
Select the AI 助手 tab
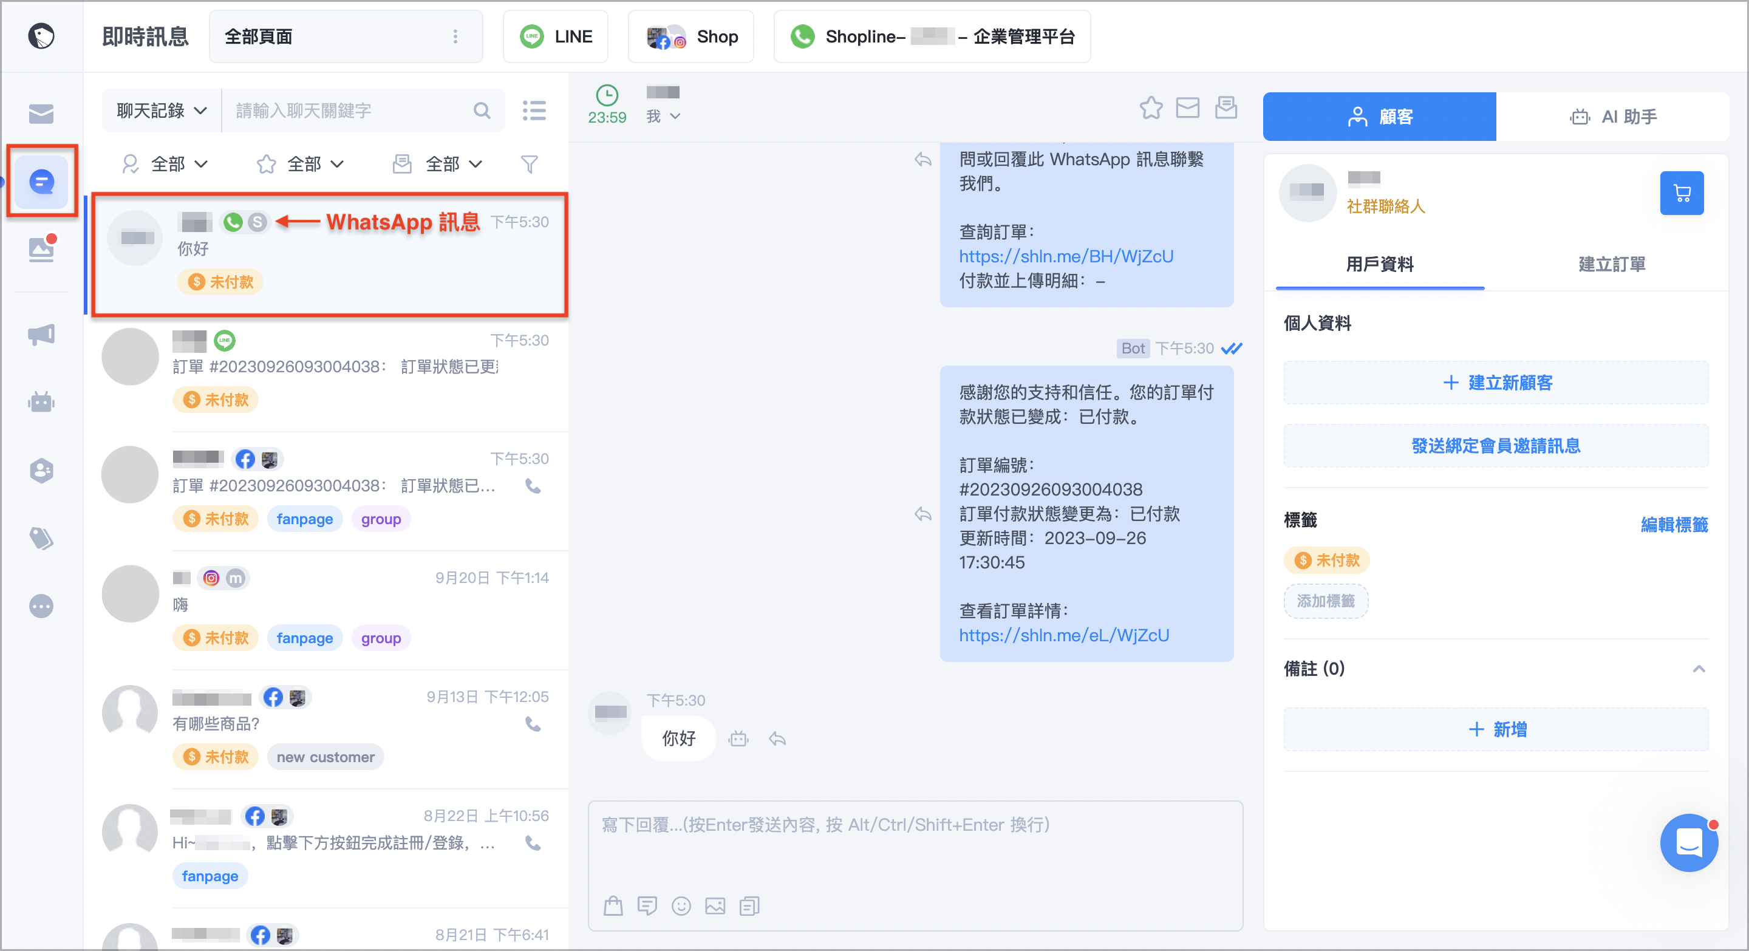pos(1612,117)
